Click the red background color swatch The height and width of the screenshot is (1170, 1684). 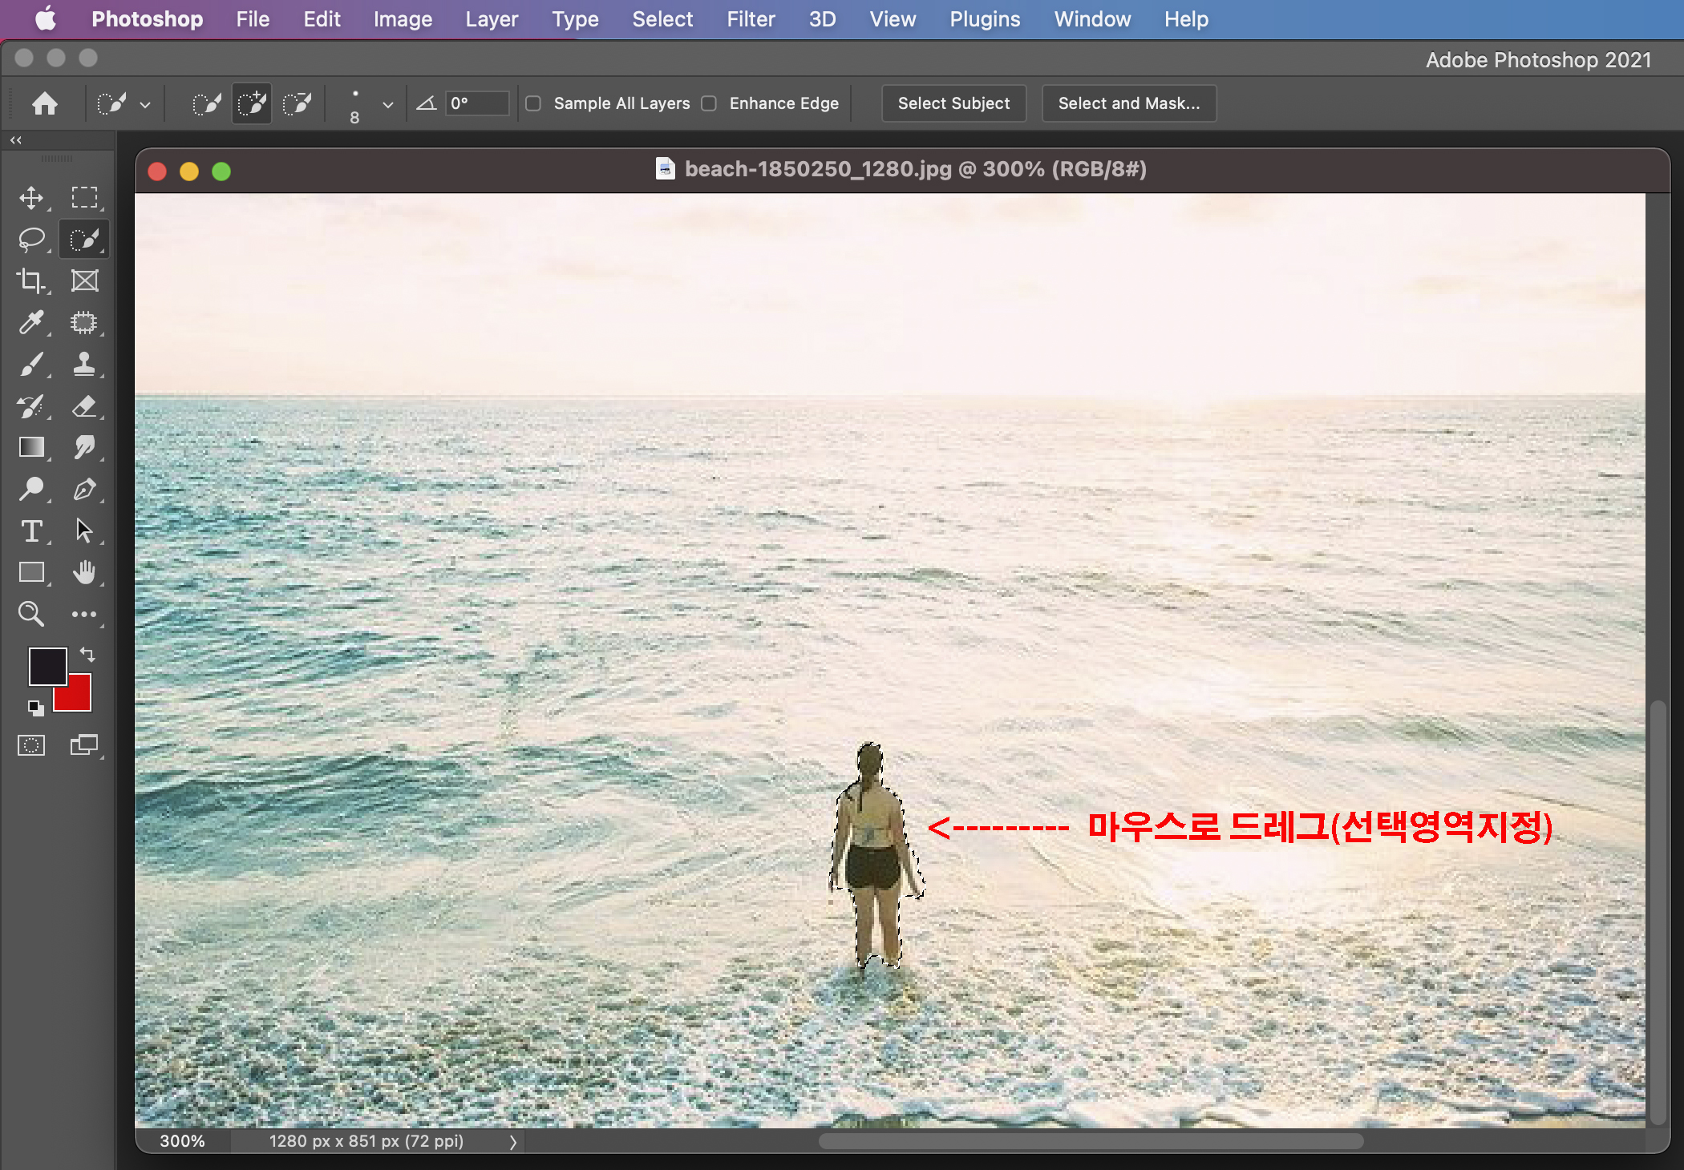(x=78, y=699)
